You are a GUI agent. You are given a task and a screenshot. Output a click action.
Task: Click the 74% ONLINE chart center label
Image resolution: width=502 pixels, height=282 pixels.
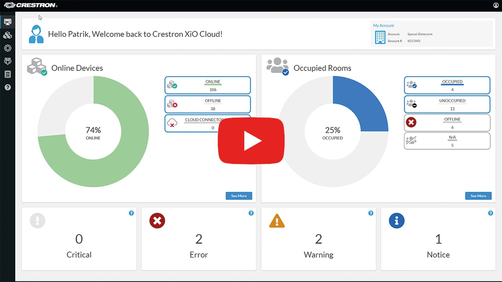[x=93, y=133]
